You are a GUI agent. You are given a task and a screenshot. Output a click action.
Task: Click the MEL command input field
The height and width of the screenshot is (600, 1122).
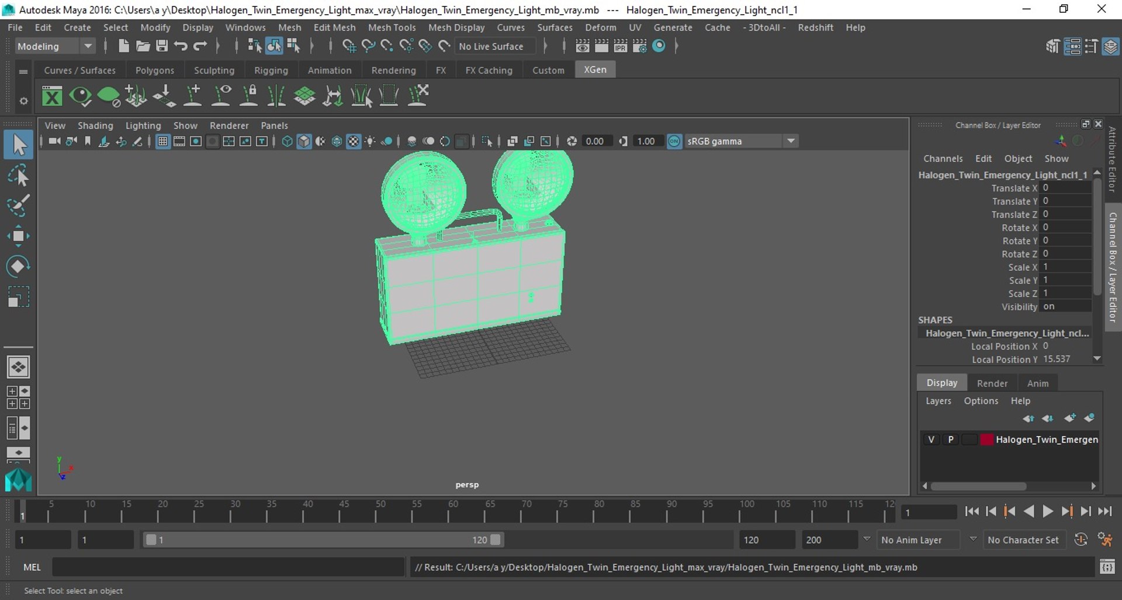[x=228, y=567]
